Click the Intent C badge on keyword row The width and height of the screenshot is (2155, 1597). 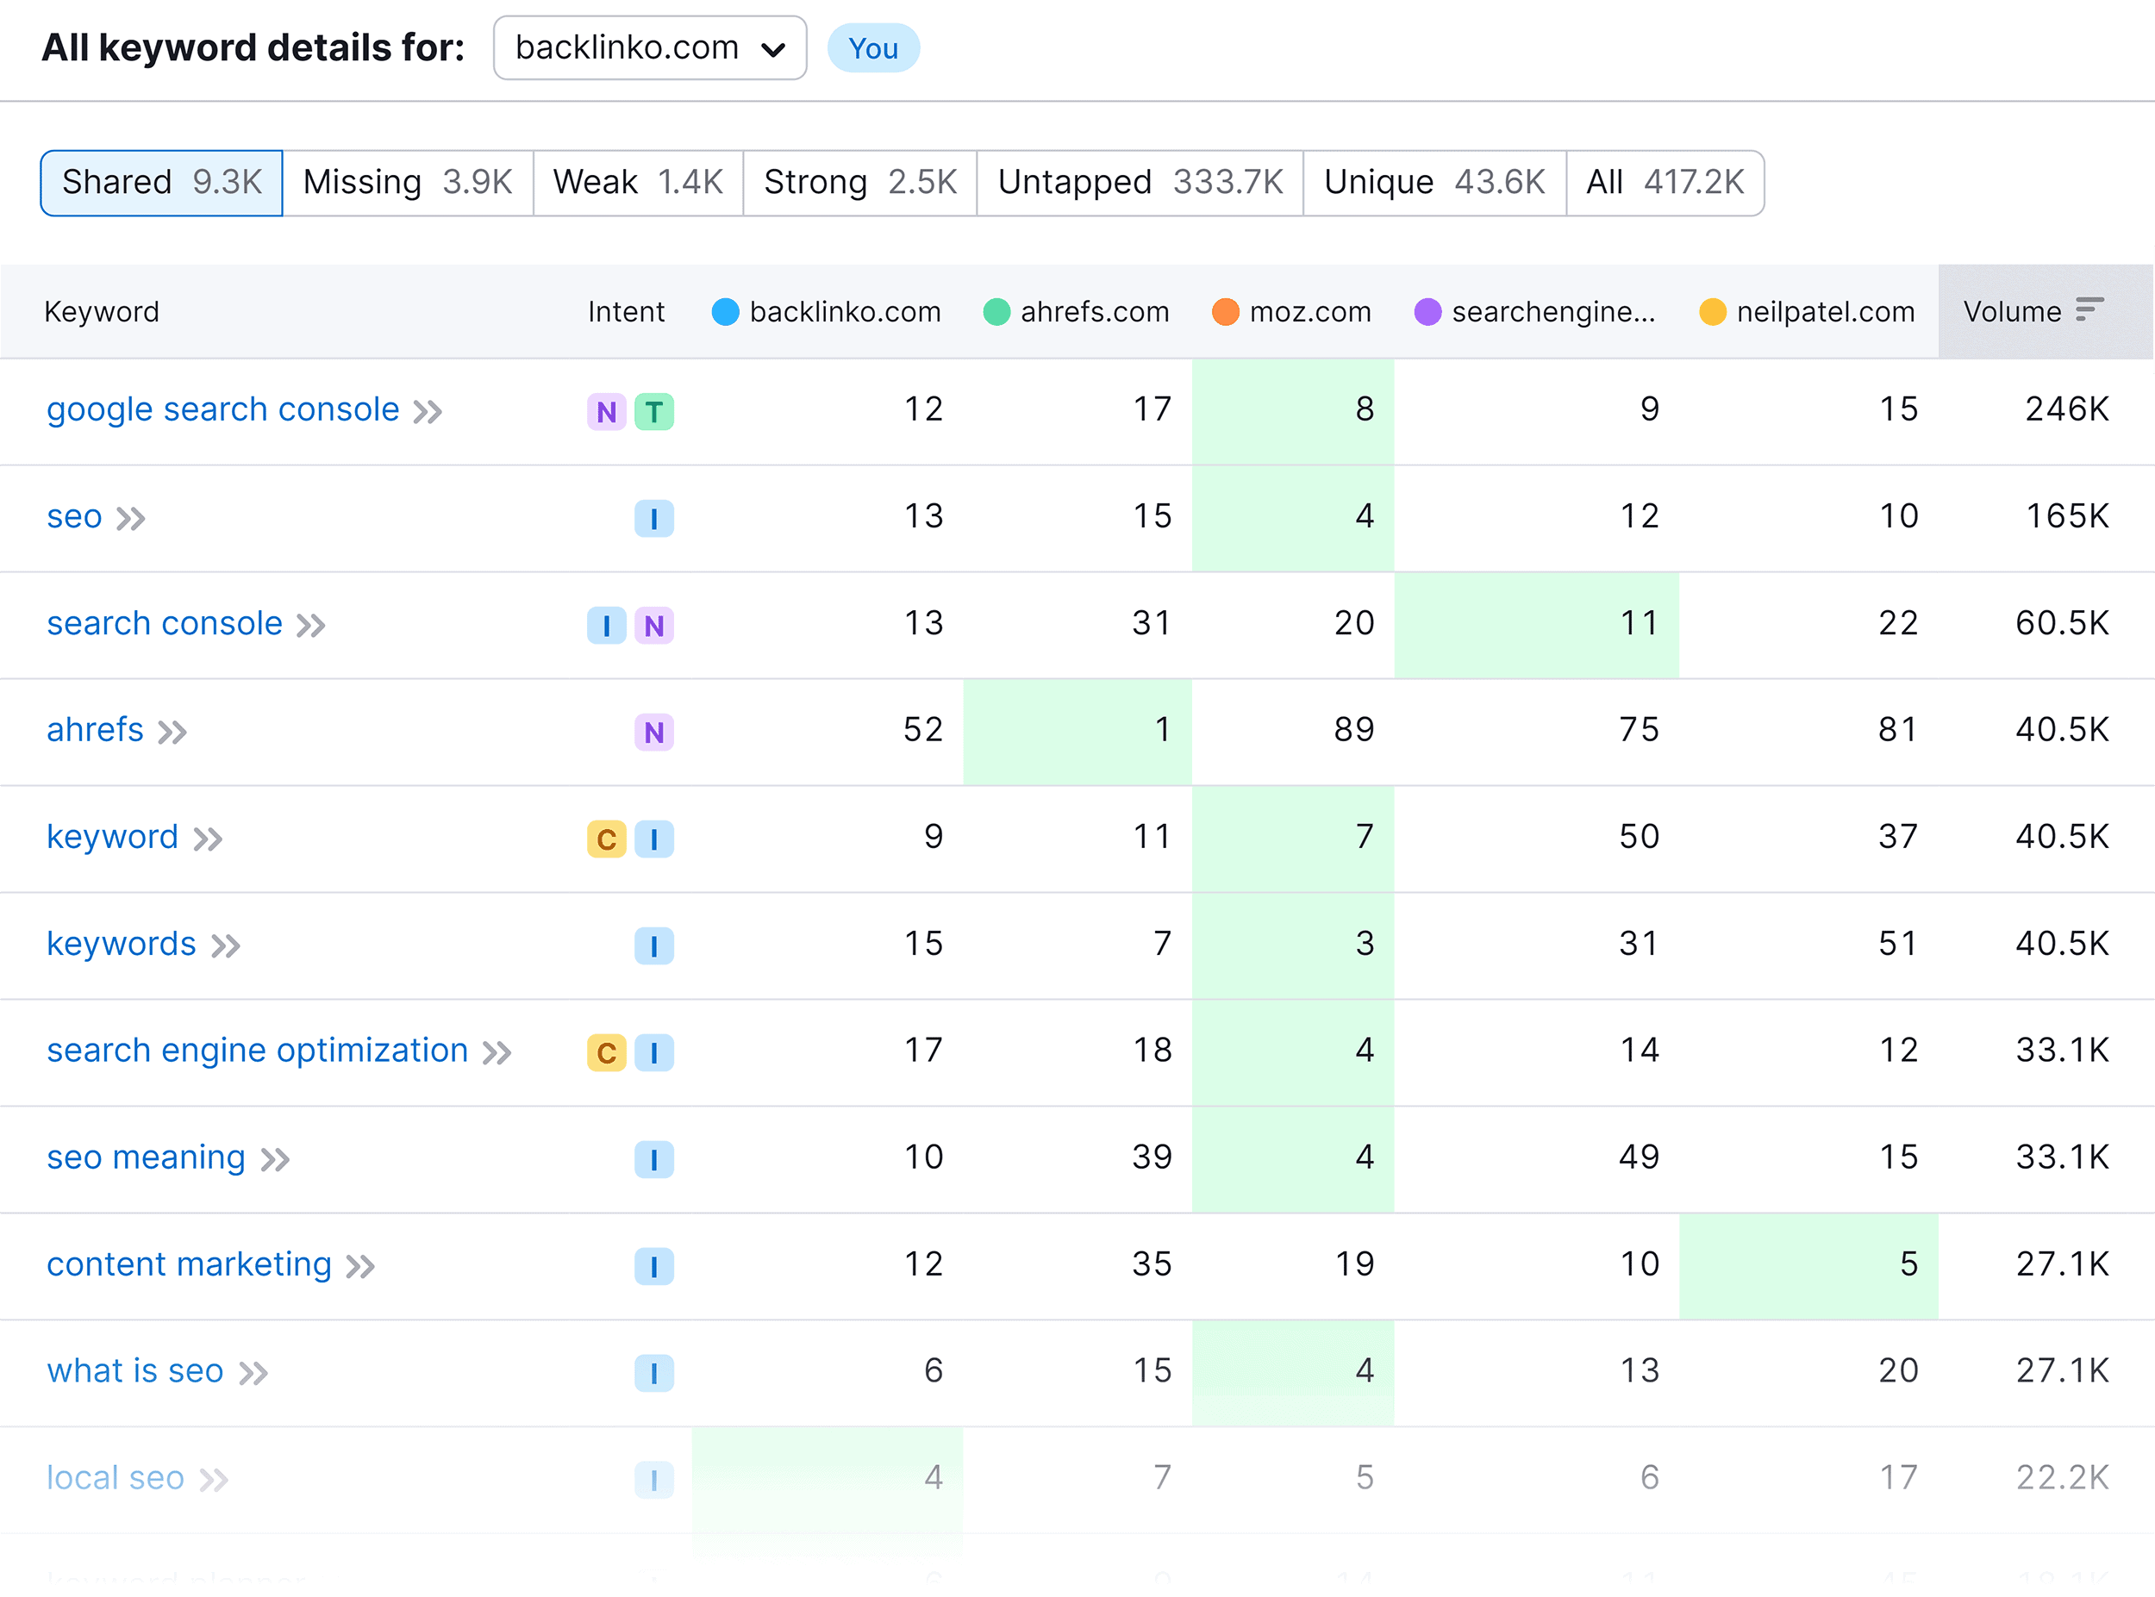coord(605,837)
